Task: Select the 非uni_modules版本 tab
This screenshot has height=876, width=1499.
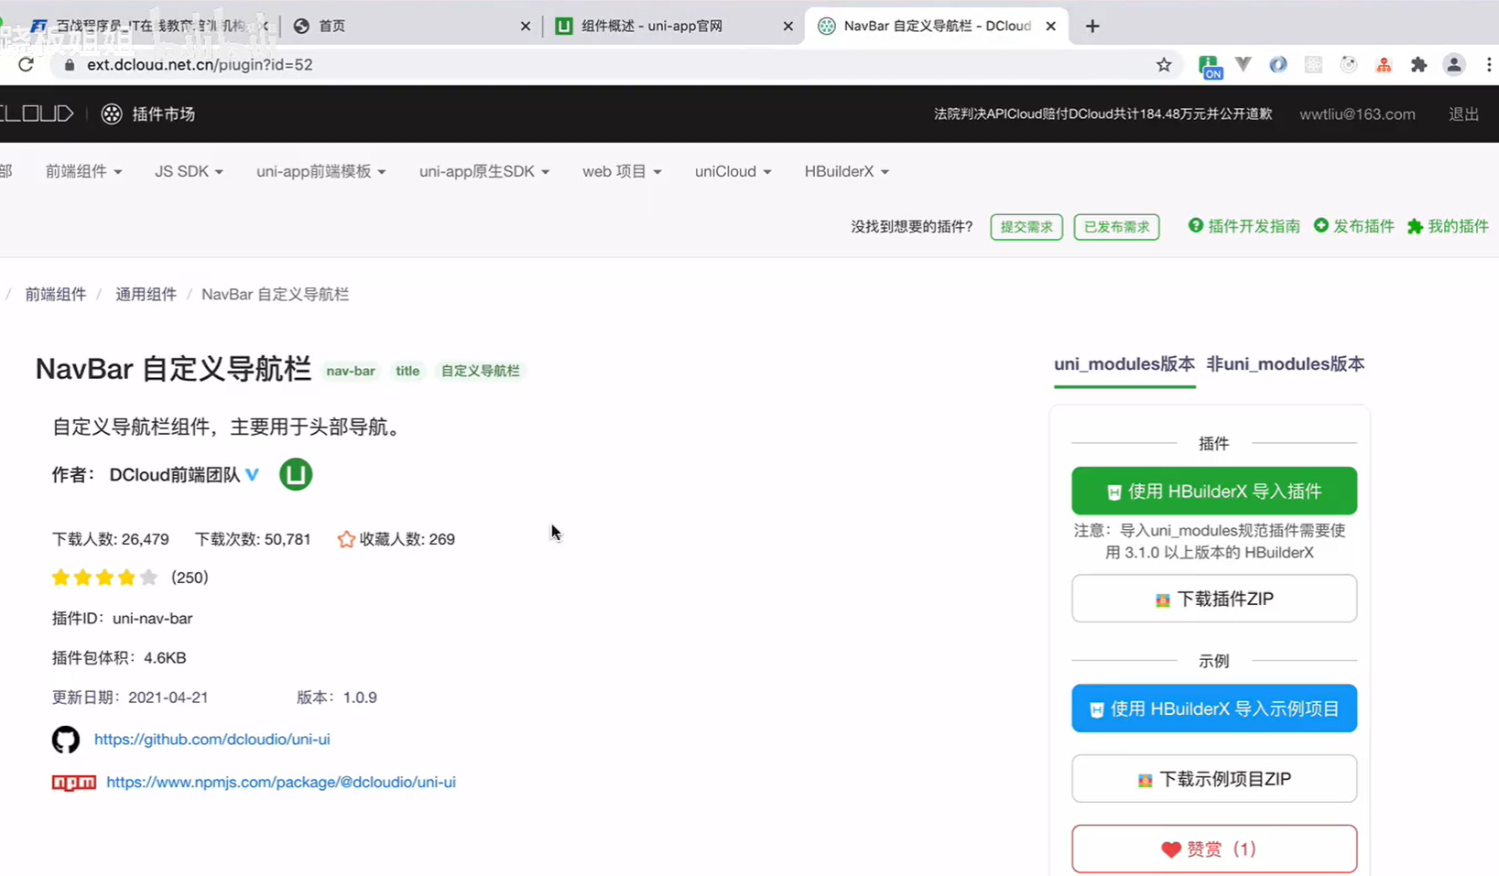Action: click(x=1286, y=364)
